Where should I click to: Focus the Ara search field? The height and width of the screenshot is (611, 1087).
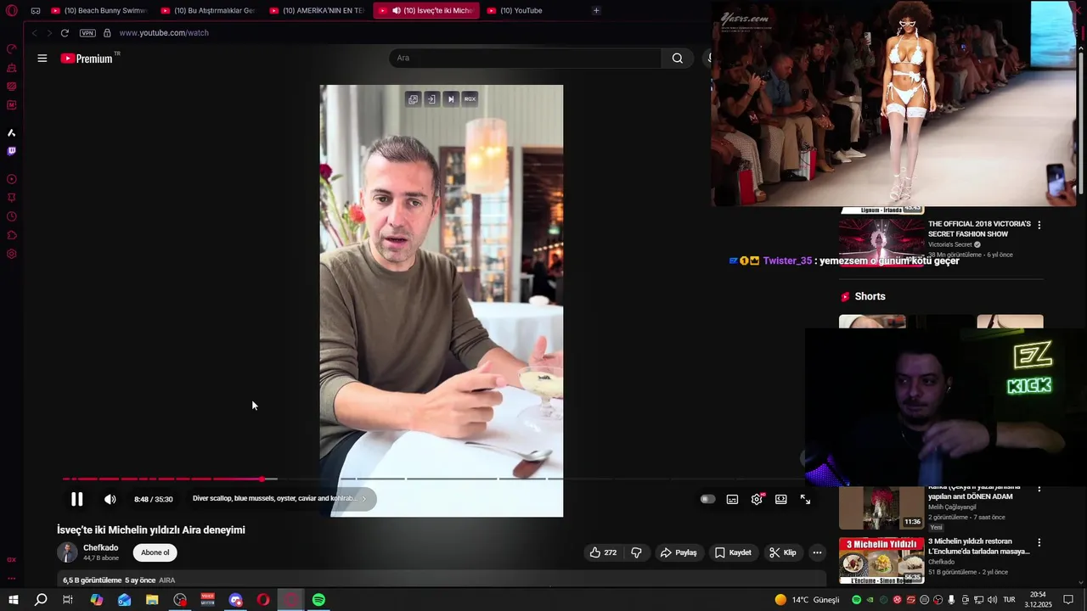click(x=527, y=58)
